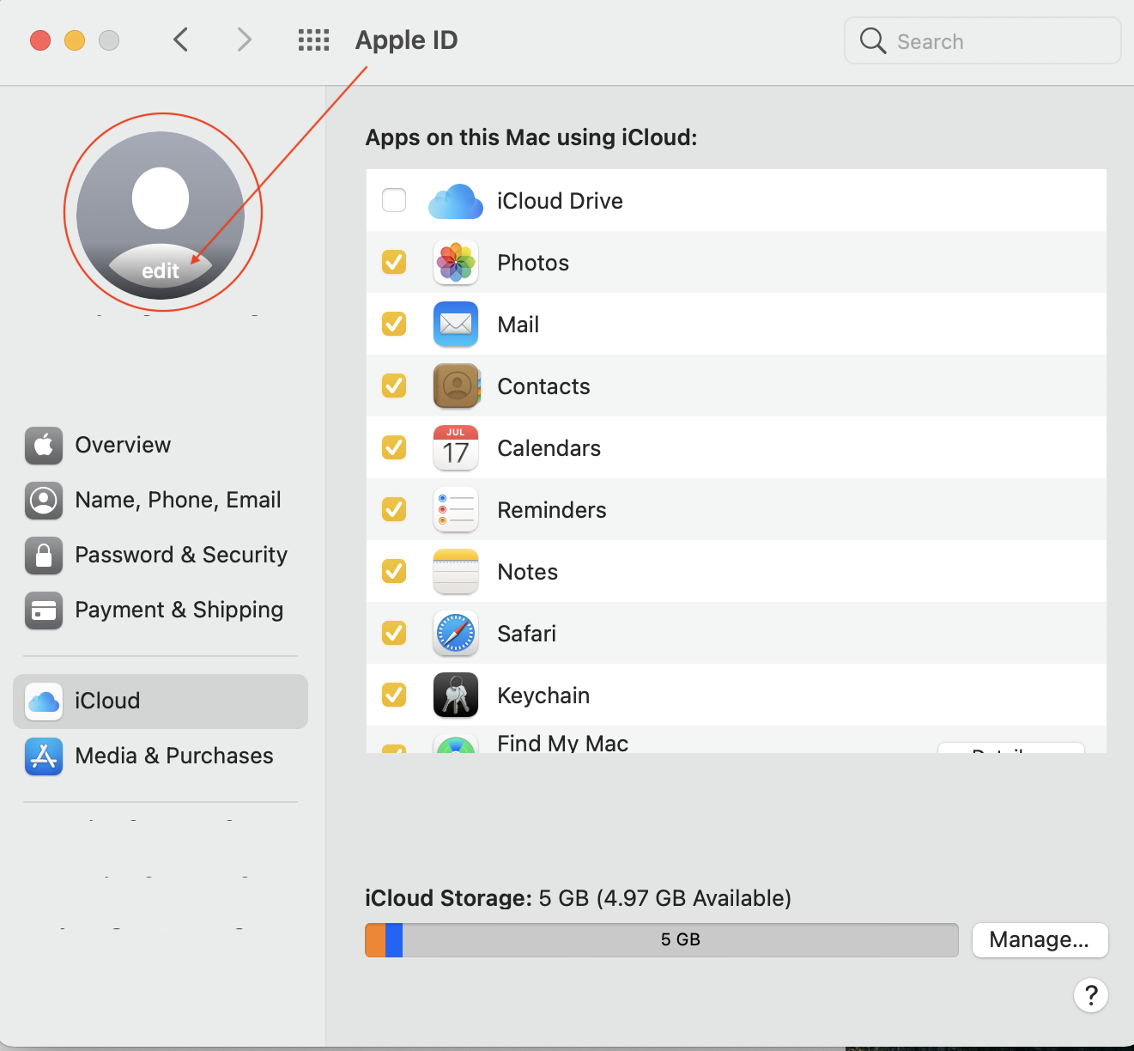
Task: Enable the iCloud Drive checkbox
Action: point(394,200)
